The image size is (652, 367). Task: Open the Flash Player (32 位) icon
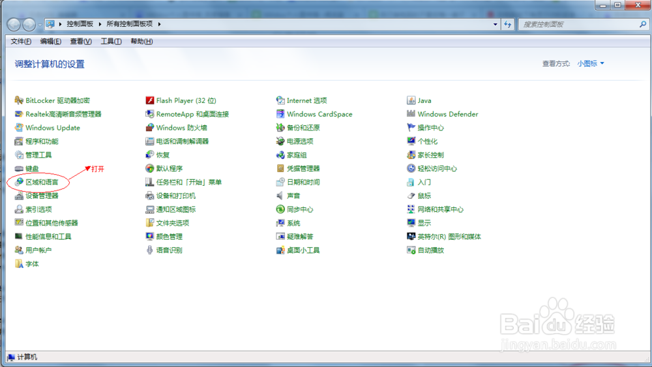click(150, 100)
